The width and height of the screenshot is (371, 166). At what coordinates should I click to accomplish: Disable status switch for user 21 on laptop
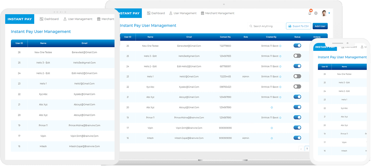297,97
